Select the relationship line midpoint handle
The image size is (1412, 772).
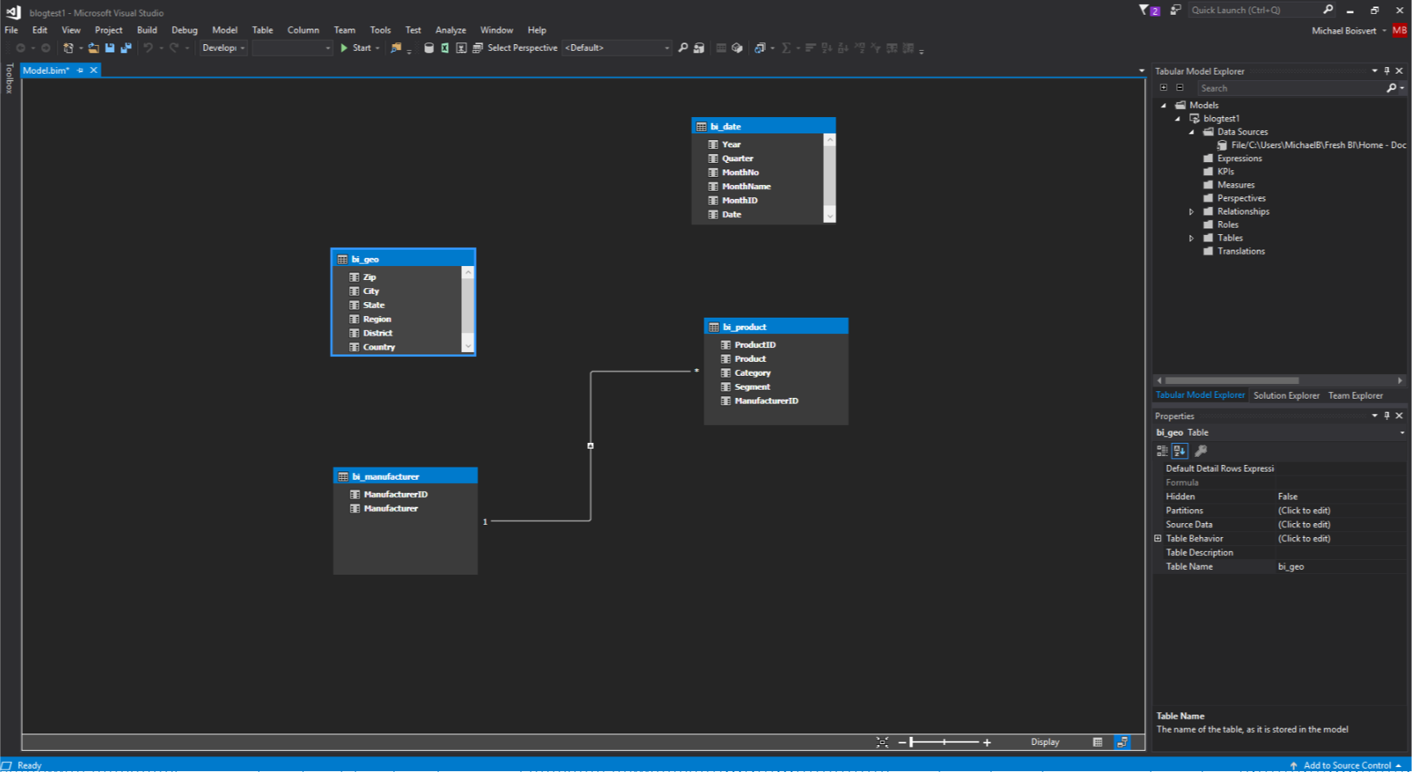[591, 446]
